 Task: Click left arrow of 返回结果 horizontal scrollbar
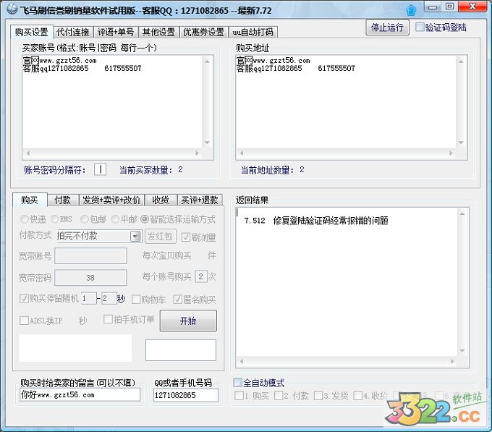[242, 361]
